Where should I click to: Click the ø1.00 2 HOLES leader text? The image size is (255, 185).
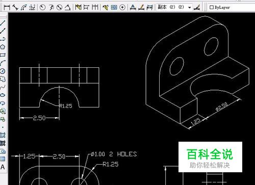coord(114,154)
